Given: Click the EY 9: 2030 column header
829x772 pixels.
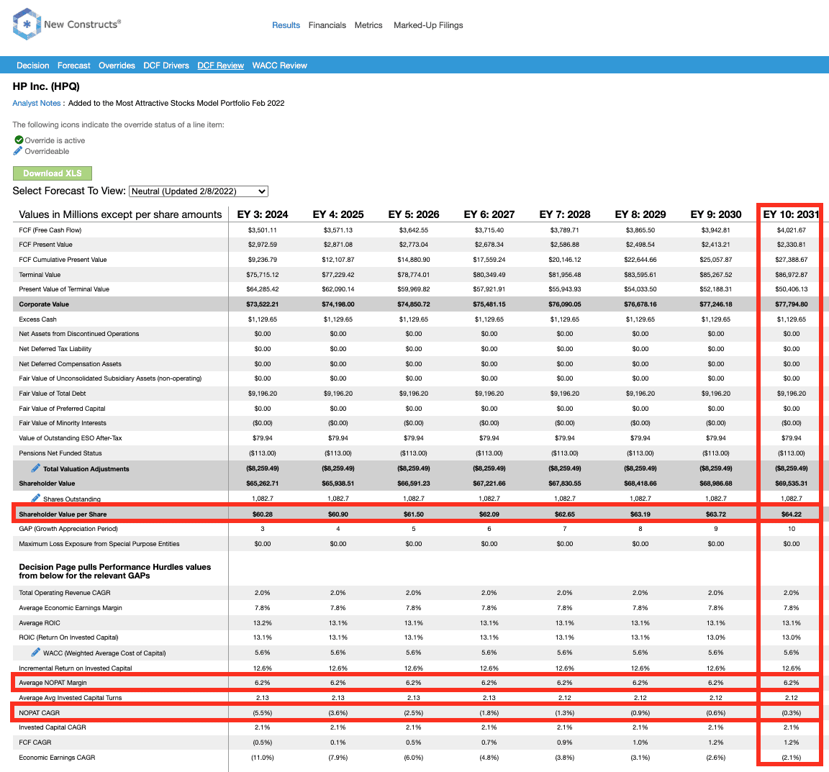Looking at the screenshot, I should (717, 214).
